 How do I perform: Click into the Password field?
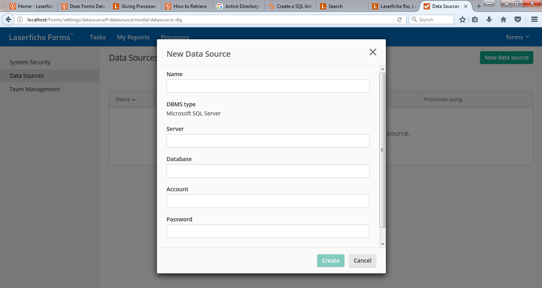tap(268, 231)
